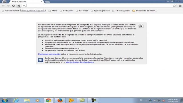Image resolution: width=183 pixels, height=103 pixels.
Task: Open the 'LollyGame' bookmark
Action: point(67,11)
